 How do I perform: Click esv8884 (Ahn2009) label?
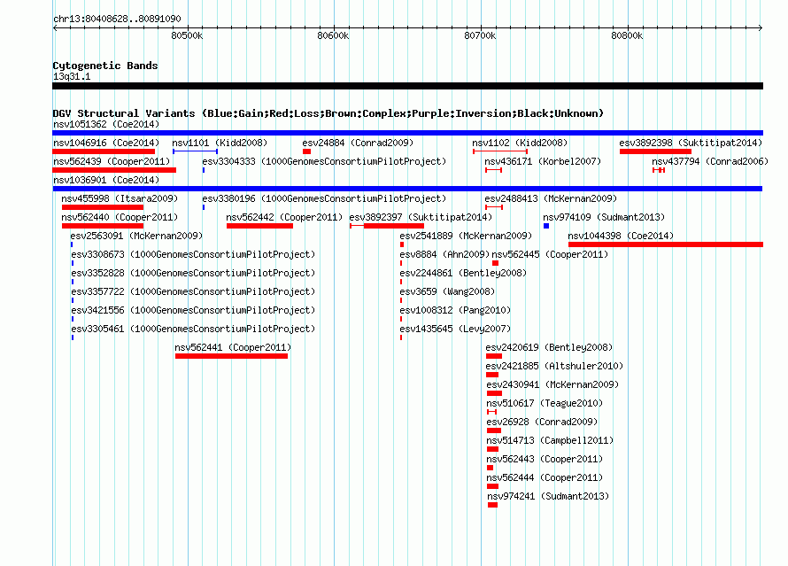(x=444, y=254)
